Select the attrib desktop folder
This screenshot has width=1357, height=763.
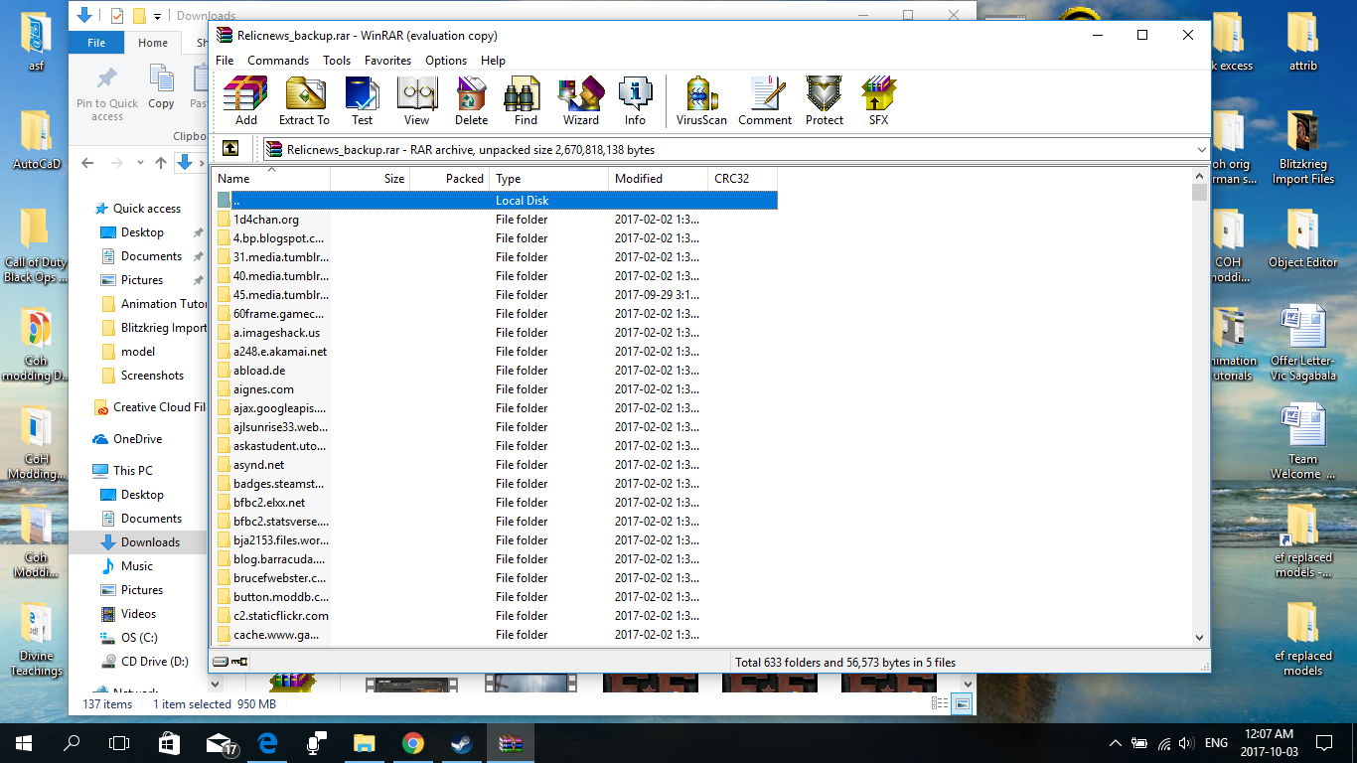[x=1302, y=42]
